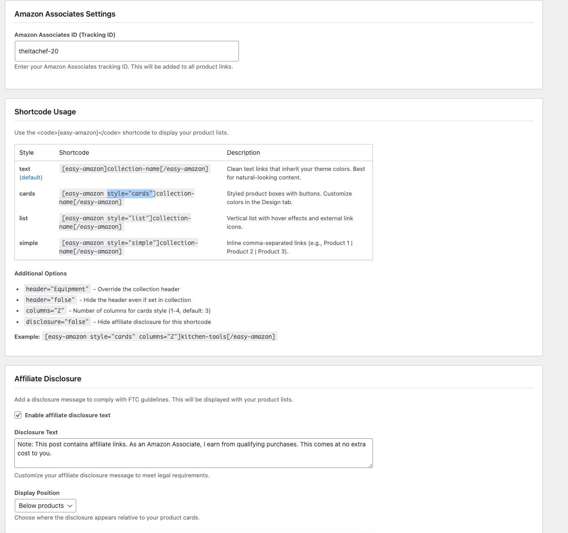568x533 pixels.
Task: Click the Amazon Associates tracking ID field
Action: tap(126, 51)
